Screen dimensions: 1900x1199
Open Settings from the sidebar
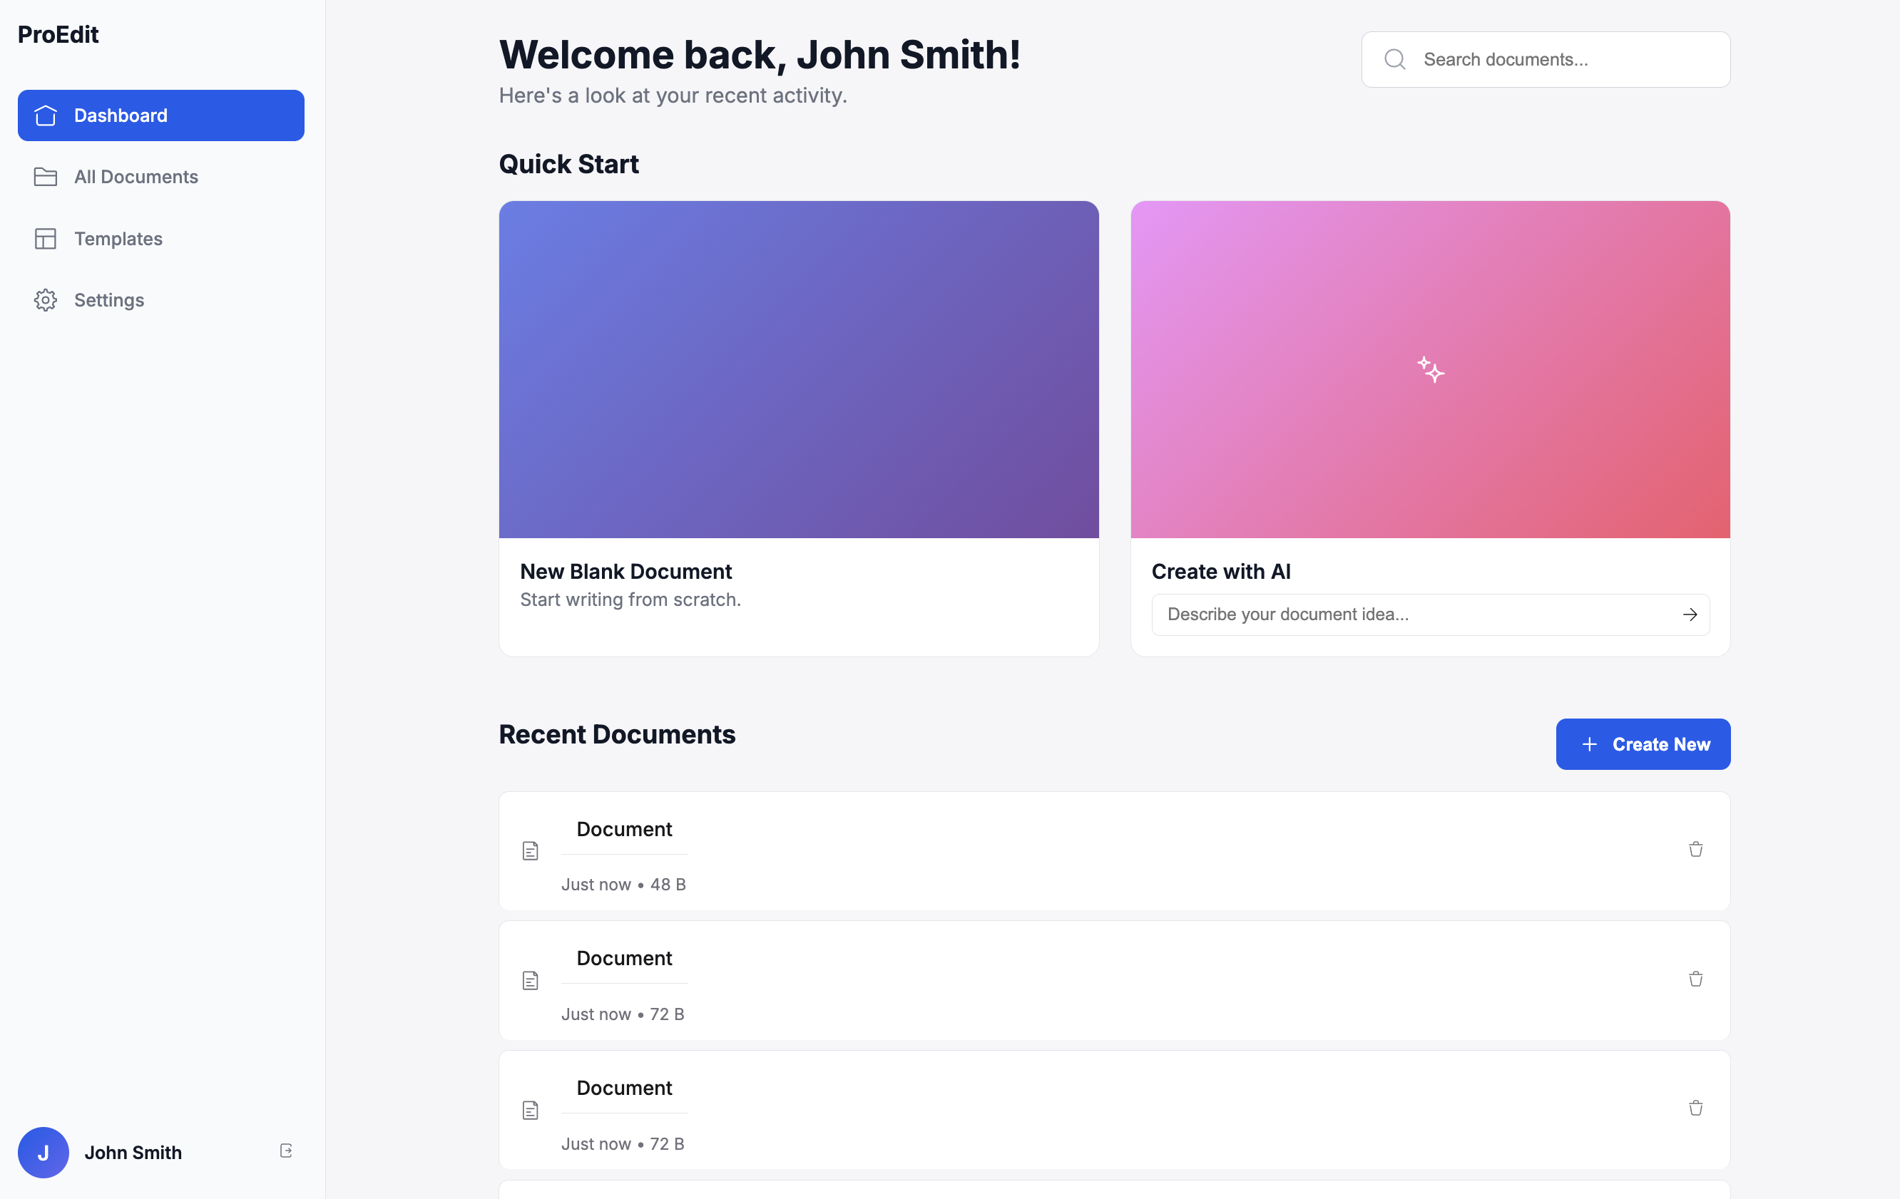coord(109,299)
